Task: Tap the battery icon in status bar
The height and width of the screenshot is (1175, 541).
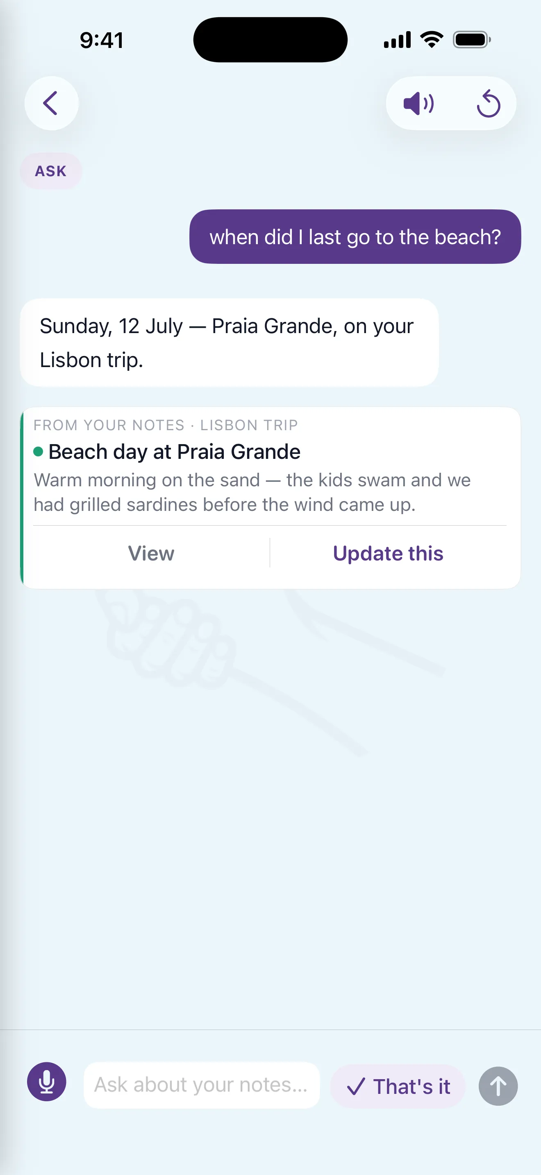Action: 472,40
